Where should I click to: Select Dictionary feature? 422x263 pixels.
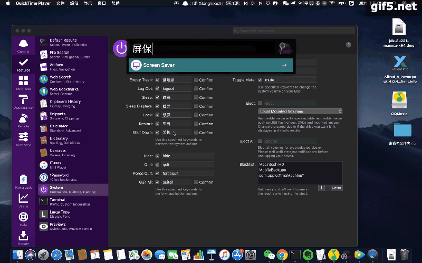pyautogui.click(x=73, y=140)
